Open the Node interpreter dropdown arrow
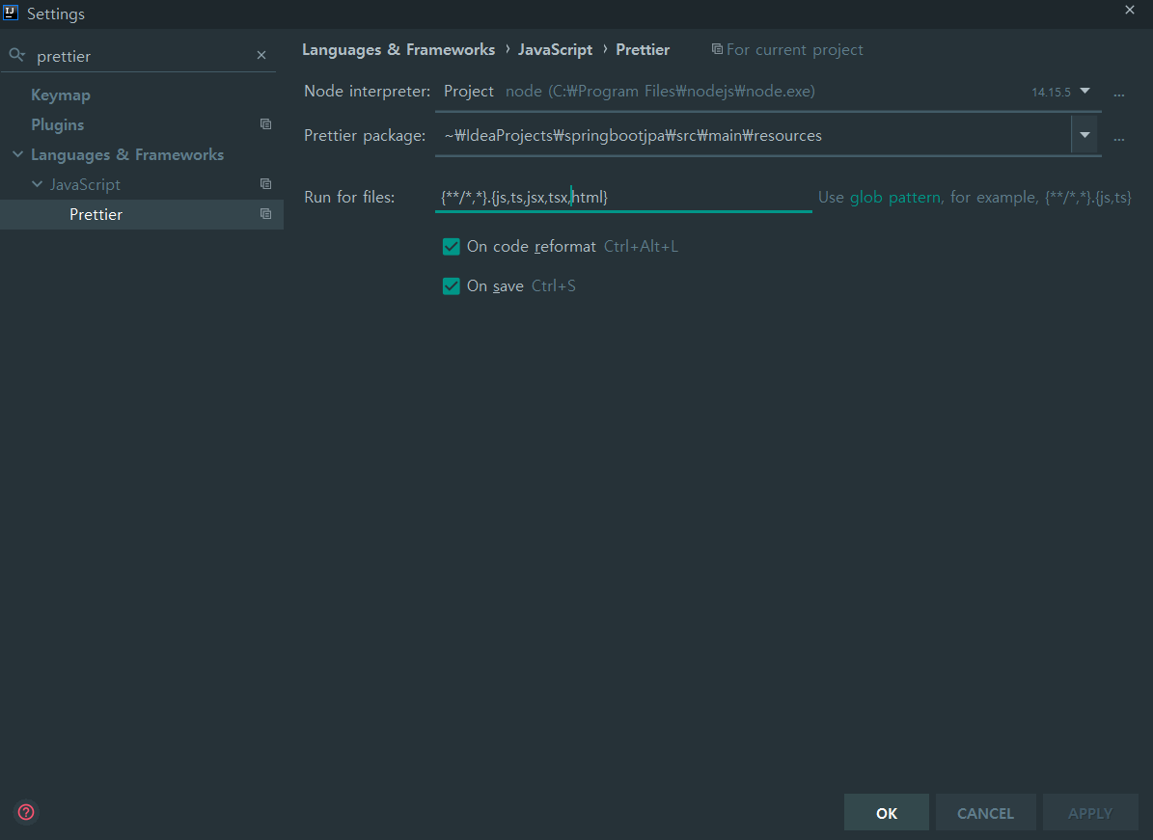Image resolution: width=1153 pixels, height=840 pixels. (1084, 91)
